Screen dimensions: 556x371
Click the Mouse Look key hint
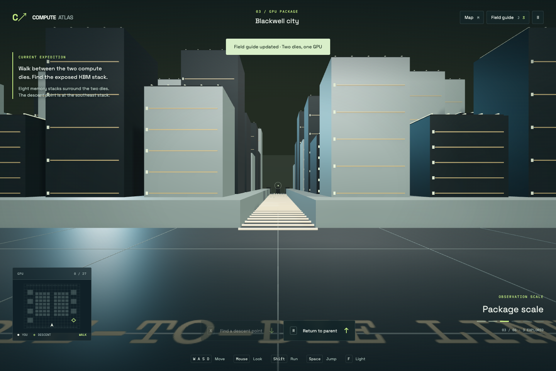coord(248,359)
